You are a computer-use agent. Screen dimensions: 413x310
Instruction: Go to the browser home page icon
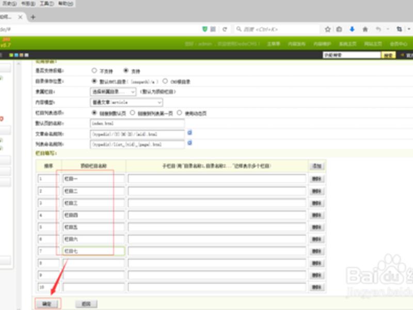coord(365,29)
